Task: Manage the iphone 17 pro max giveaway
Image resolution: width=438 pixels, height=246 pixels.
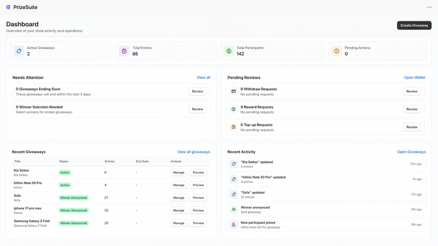Action: pyautogui.click(x=178, y=210)
